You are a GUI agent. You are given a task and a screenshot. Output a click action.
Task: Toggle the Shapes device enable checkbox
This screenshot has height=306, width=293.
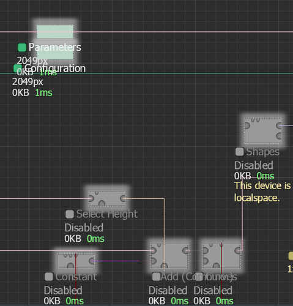click(x=239, y=152)
